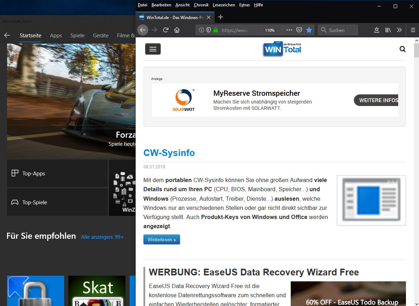Open the MyReserve Stromspeicher ad headline
Screen dimensions: 419x306
pos(257,93)
